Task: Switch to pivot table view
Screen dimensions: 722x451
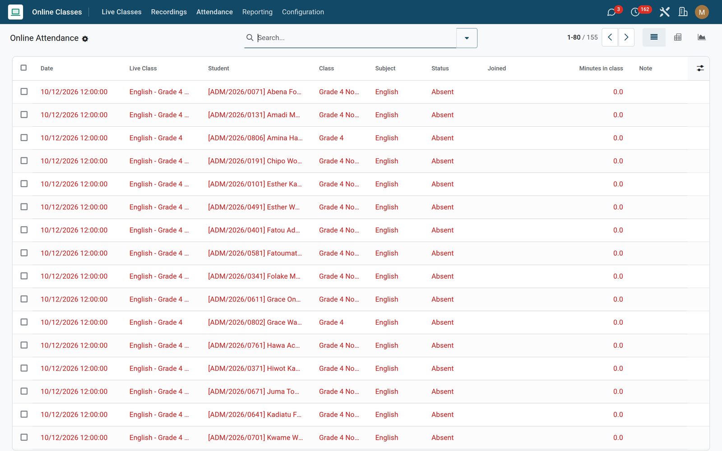Action: 678,37
